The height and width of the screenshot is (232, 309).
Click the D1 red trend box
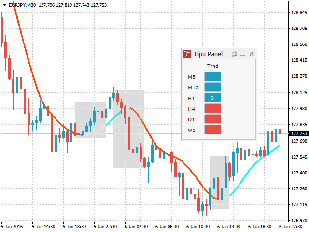pos(212,119)
